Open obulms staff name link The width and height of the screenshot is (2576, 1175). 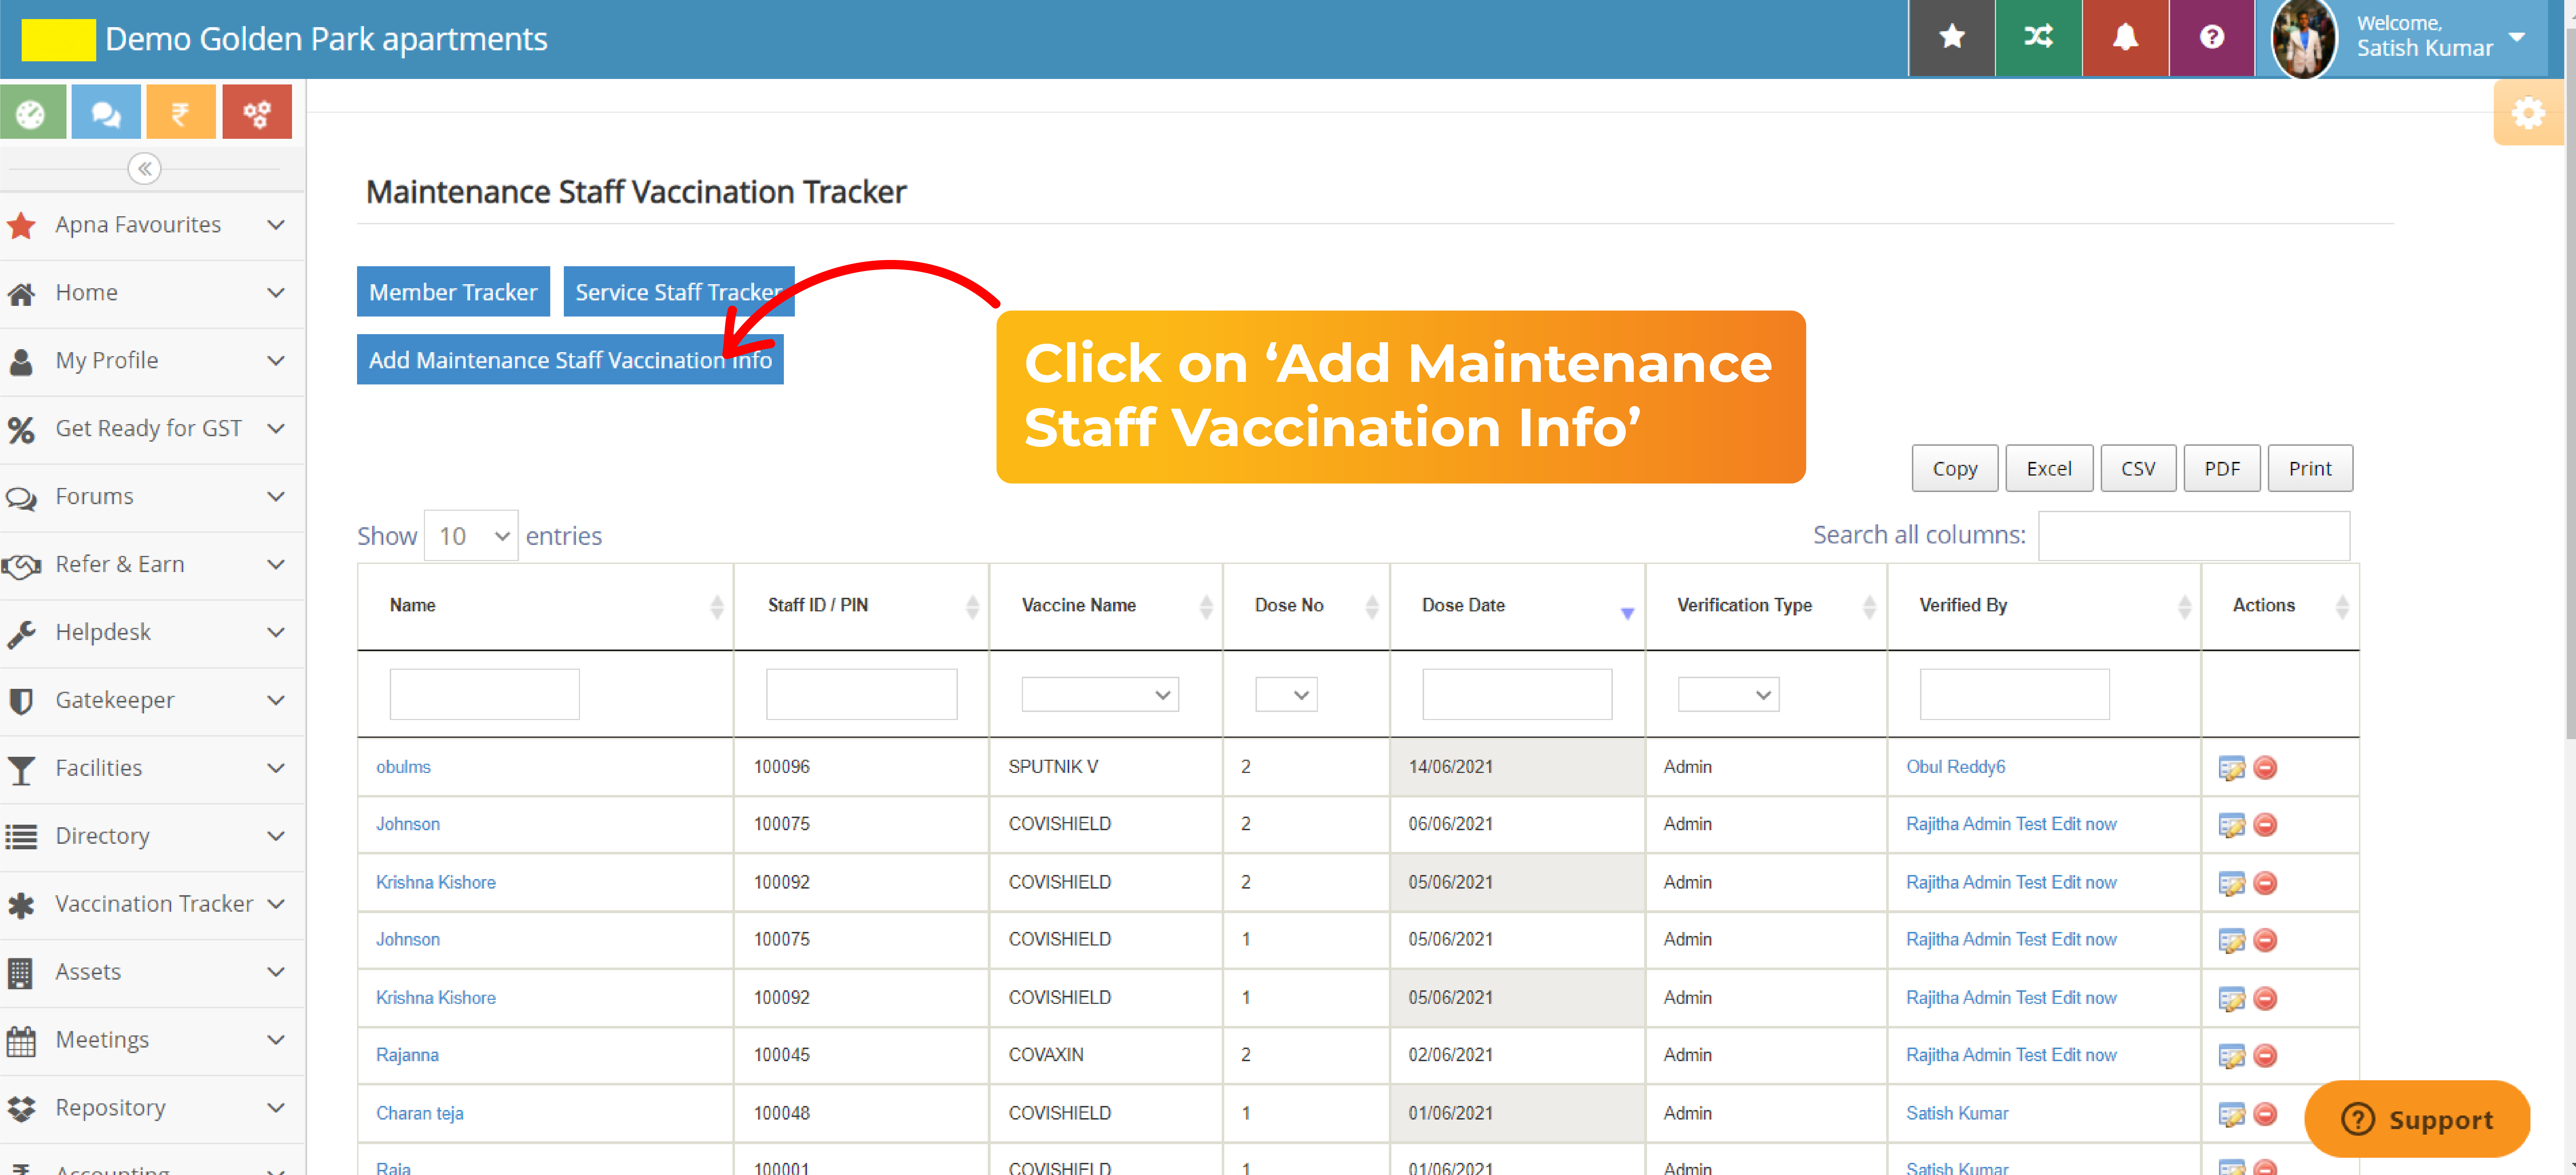coord(403,767)
